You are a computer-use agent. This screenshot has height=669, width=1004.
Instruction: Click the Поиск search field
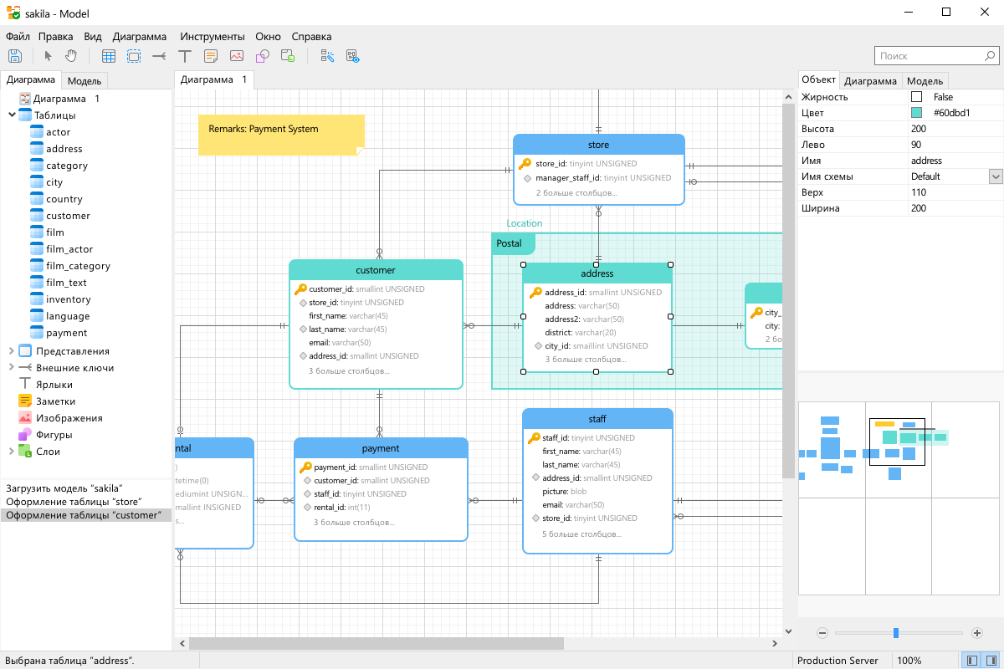click(929, 56)
